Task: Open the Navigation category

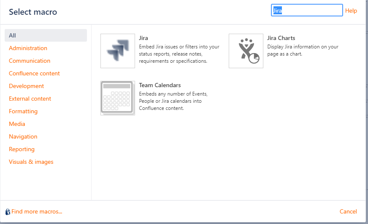Action: coord(23,136)
